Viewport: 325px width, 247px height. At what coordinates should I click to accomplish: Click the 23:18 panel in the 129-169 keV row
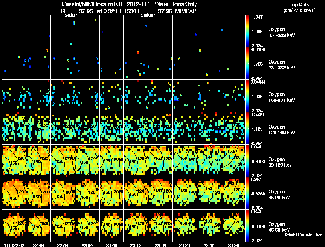coord(160,128)
